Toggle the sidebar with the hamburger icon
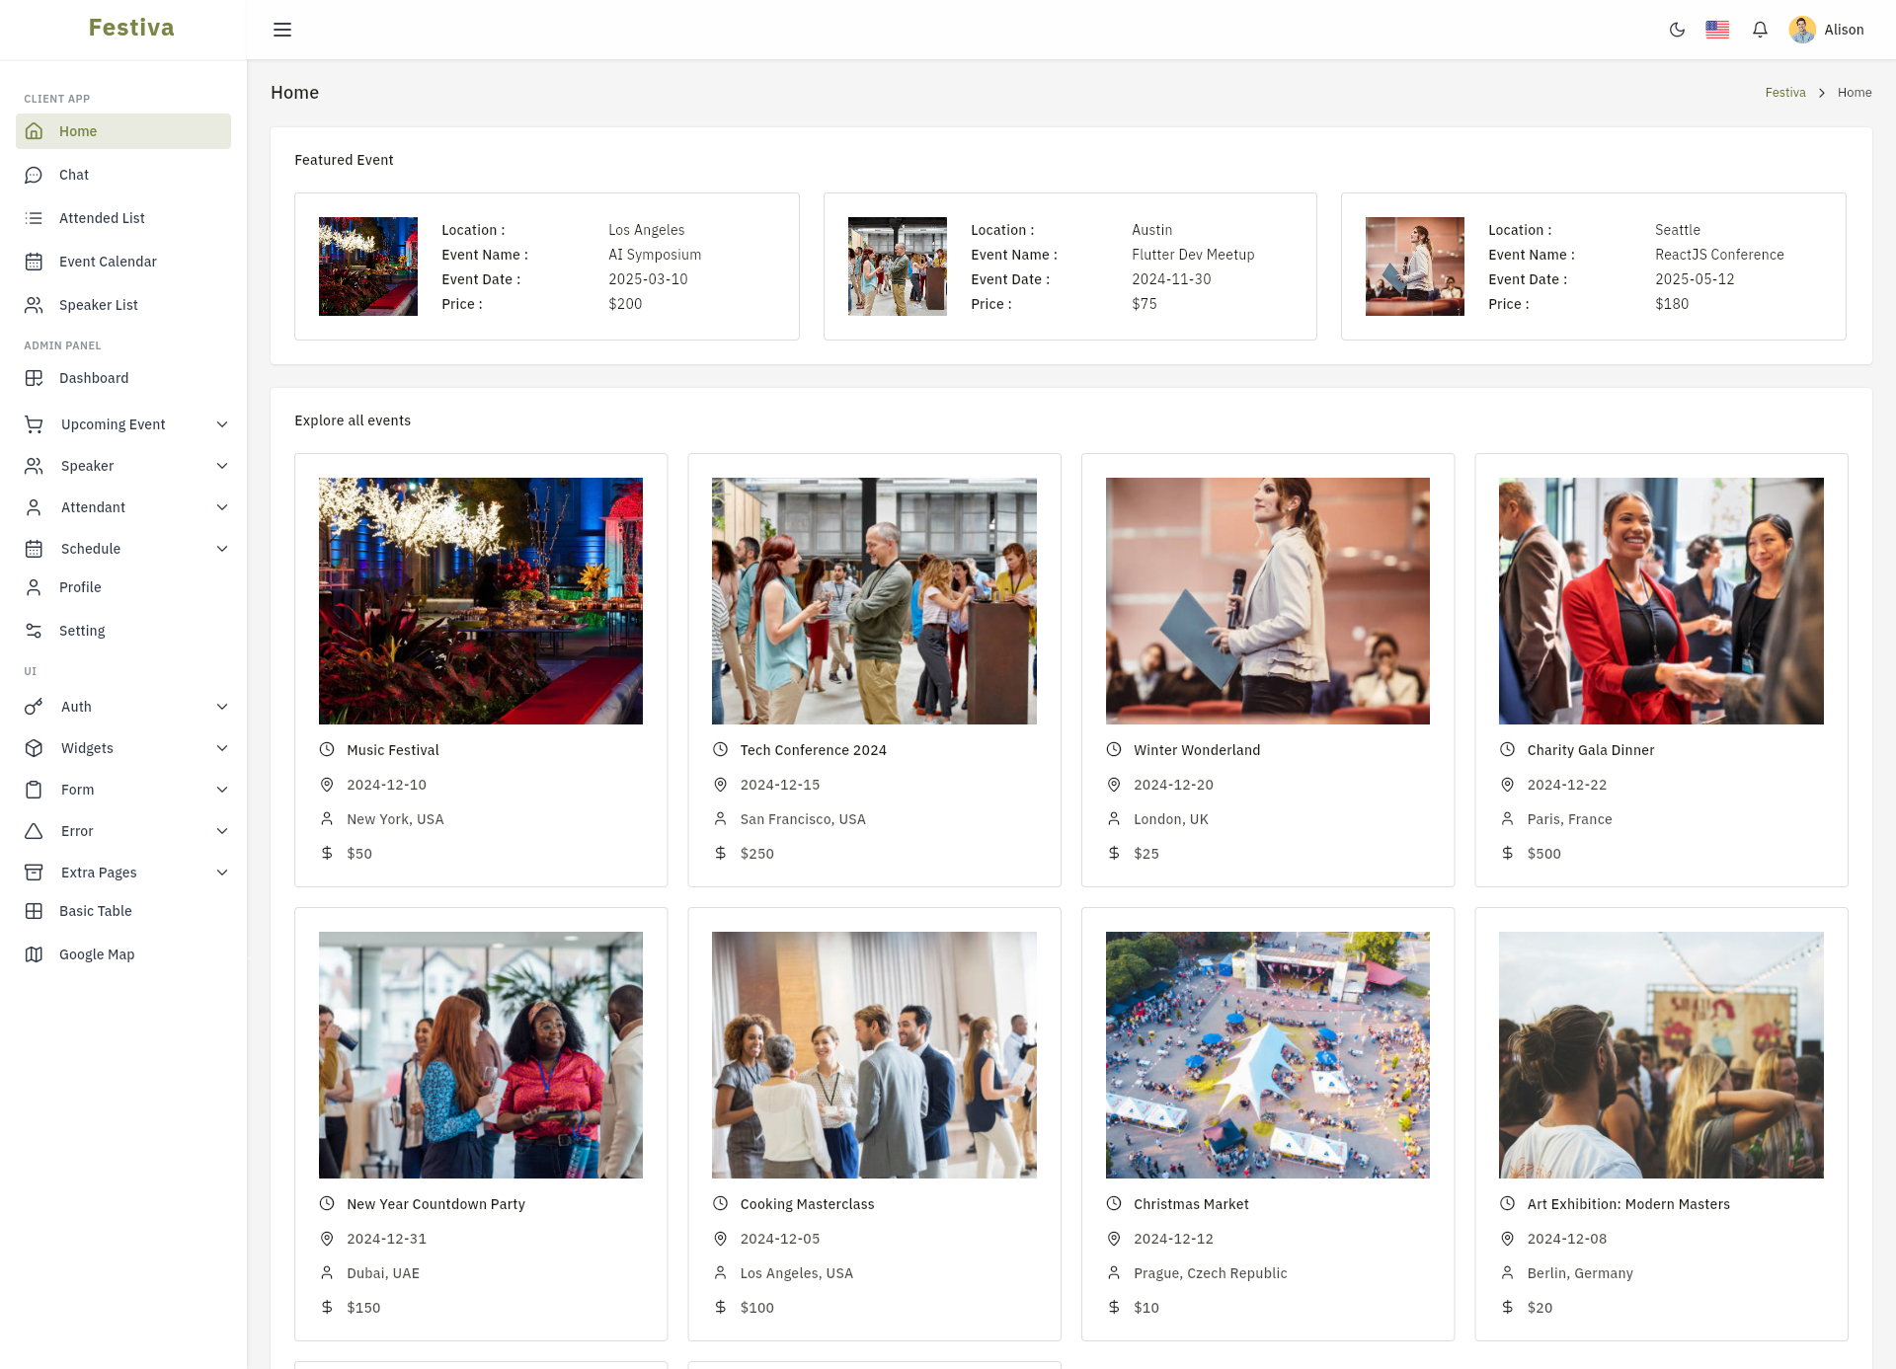 (x=282, y=30)
